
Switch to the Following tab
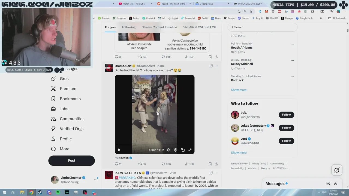pyautogui.click(x=128, y=27)
